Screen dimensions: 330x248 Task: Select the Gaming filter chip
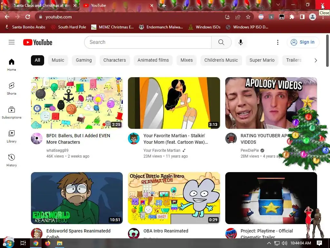tap(84, 60)
